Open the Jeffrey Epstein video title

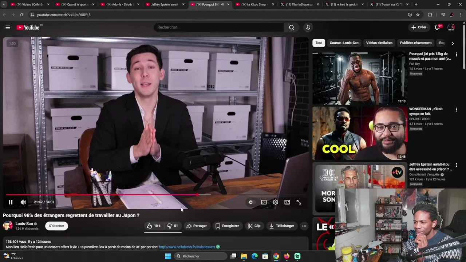click(431, 167)
